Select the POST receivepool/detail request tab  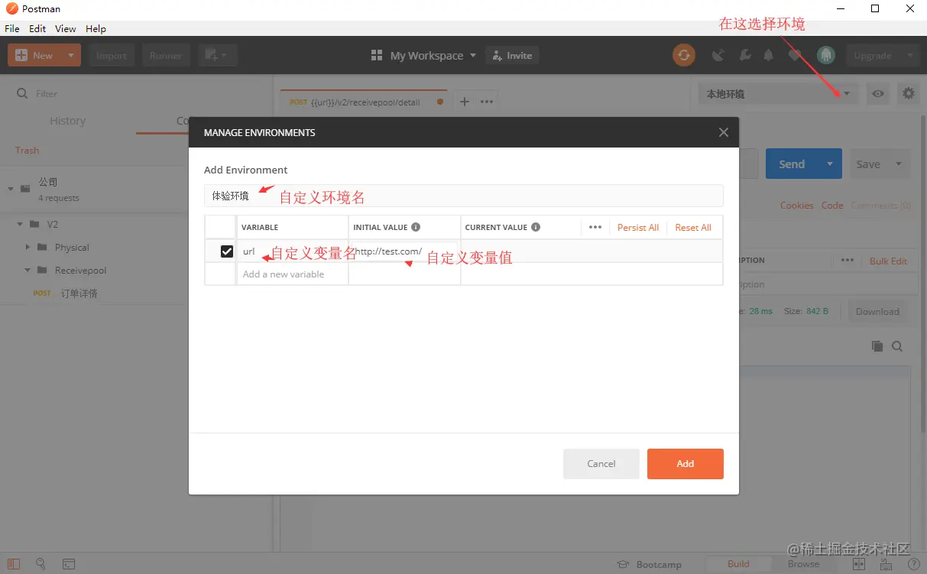pos(365,102)
